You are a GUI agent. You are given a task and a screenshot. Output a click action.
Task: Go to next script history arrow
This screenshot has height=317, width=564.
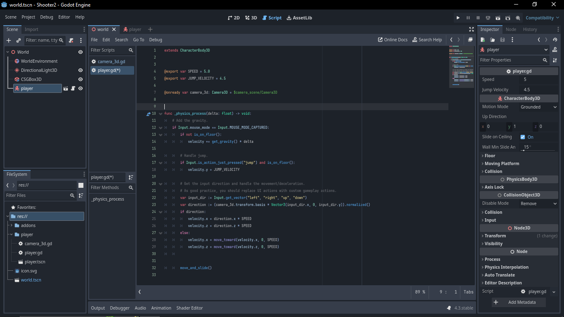point(459,40)
